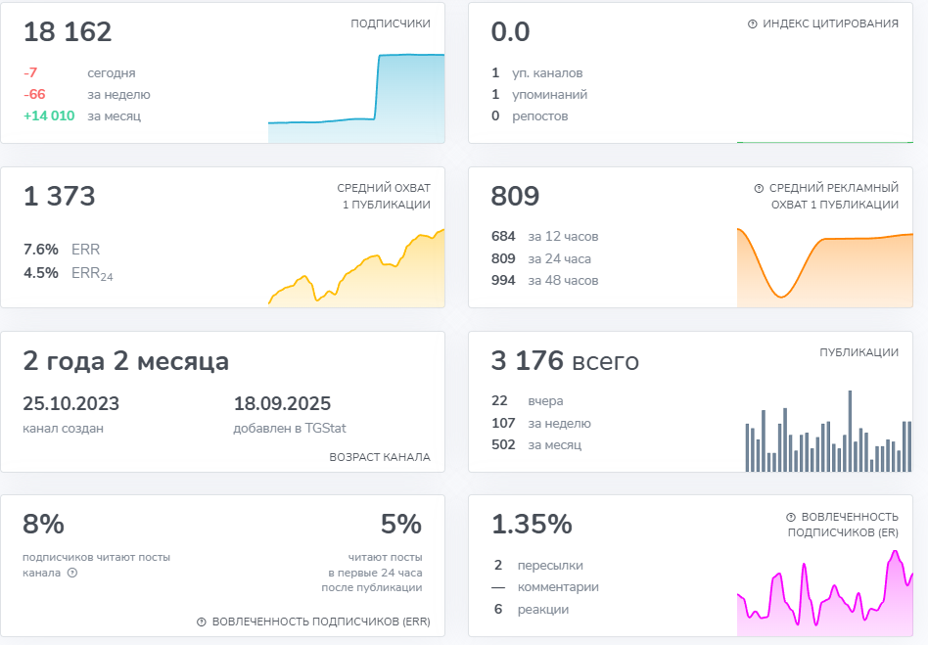Image resolution: width=928 pixels, height=645 pixels.
Task: Click question icon beside ВОВЛЕЧЕННОСТЬ ПОДПИСЧИКОВ (ERR)
Action: (202, 622)
